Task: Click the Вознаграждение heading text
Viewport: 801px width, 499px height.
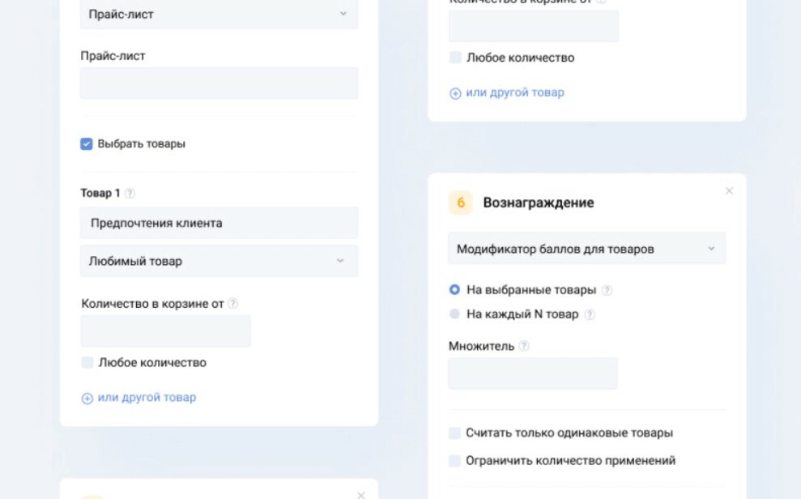Action: (x=539, y=203)
